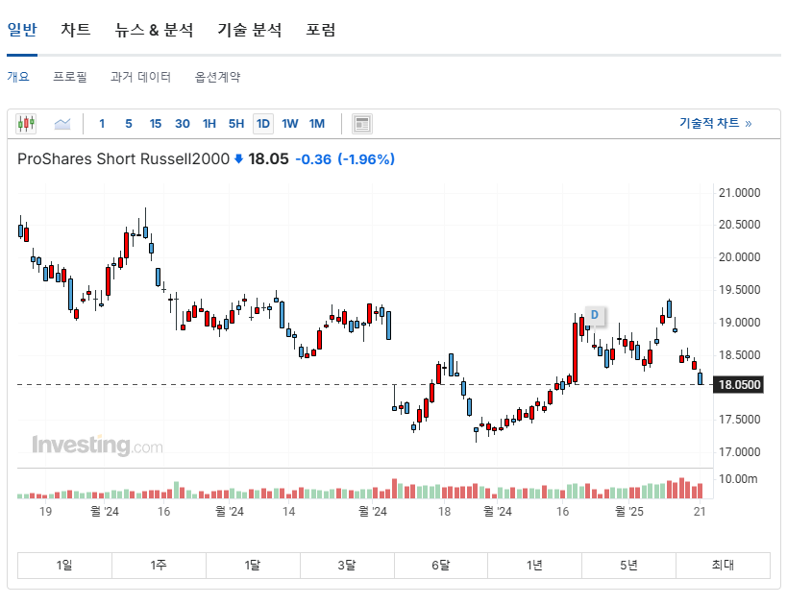Screen dimensions: 787x604
Task: Click the 18 date label on time axis
Action: point(444,511)
